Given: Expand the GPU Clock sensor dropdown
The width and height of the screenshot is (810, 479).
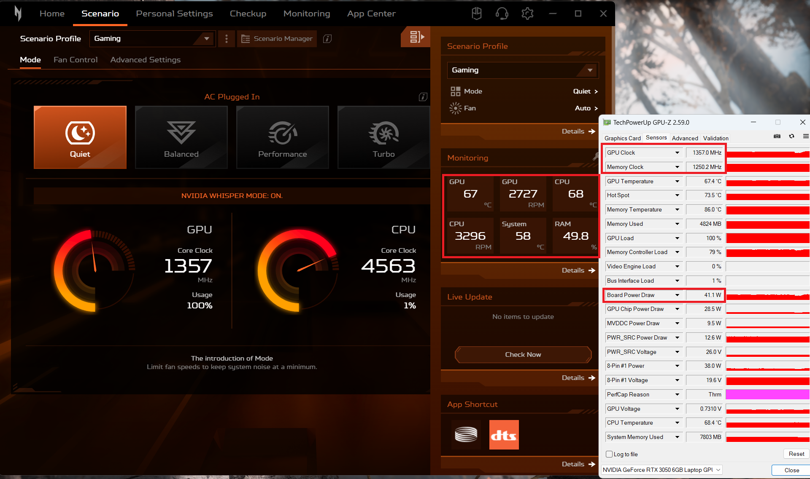Looking at the screenshot, I should (677, 153).
